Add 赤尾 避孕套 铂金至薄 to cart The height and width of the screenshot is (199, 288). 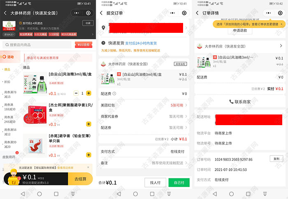click(88, 155)
